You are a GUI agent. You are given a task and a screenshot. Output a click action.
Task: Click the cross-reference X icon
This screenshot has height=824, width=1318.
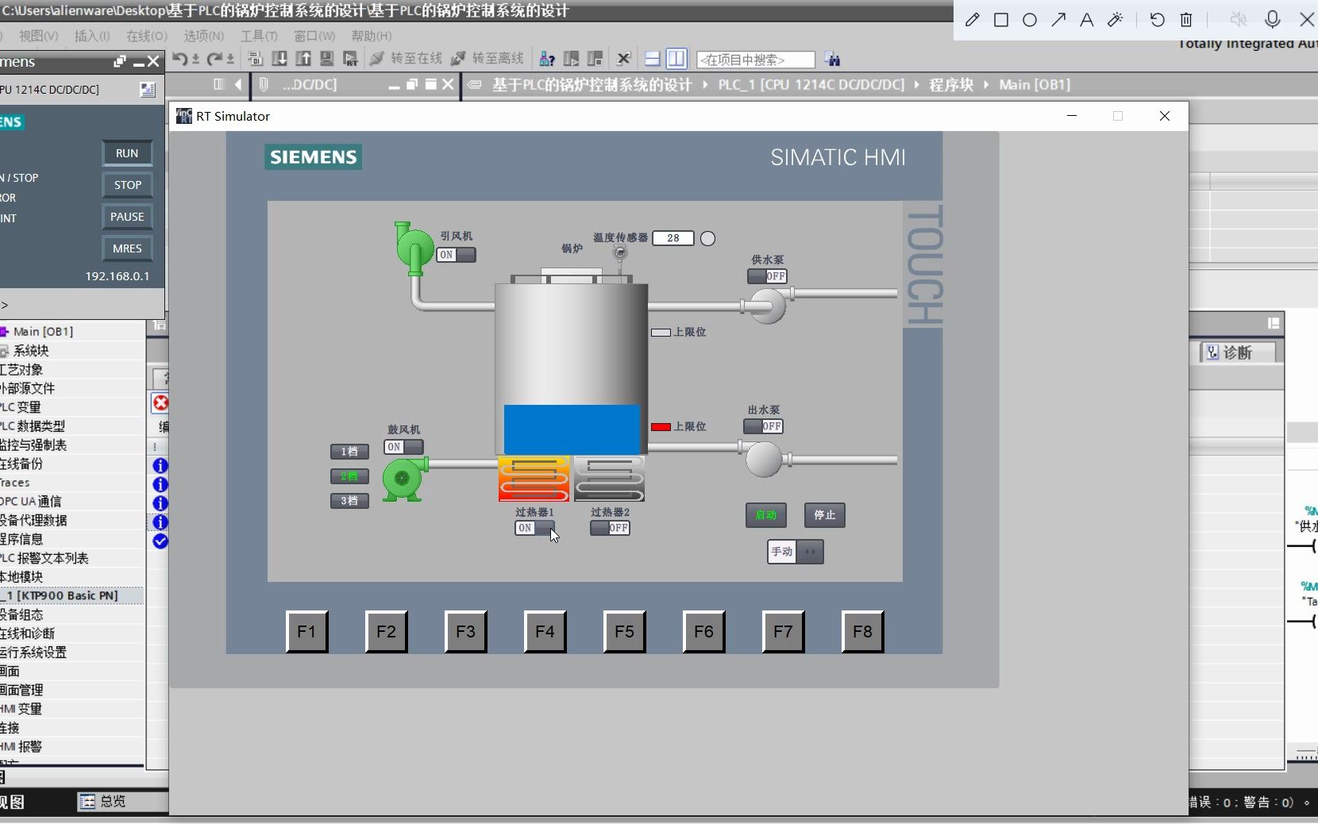624,59
